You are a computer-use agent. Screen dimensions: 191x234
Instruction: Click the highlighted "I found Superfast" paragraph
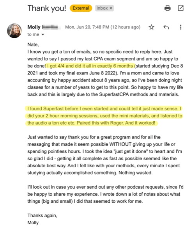click(x=104, y=116)
